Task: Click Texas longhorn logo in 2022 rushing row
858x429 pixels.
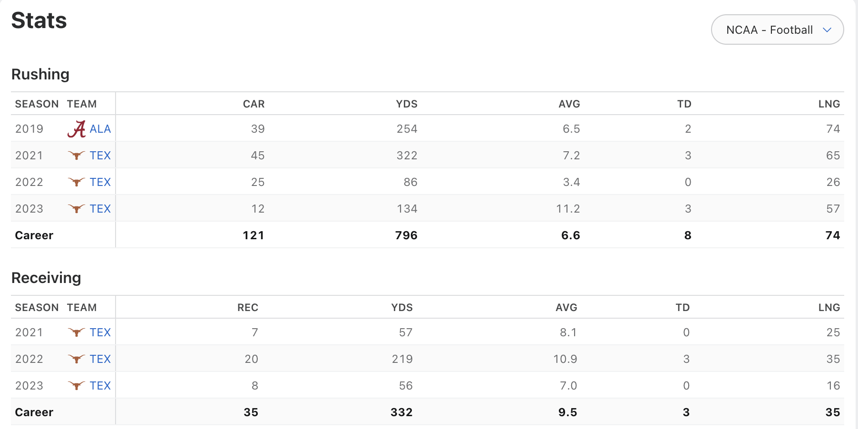Action: tap(77, 182)
